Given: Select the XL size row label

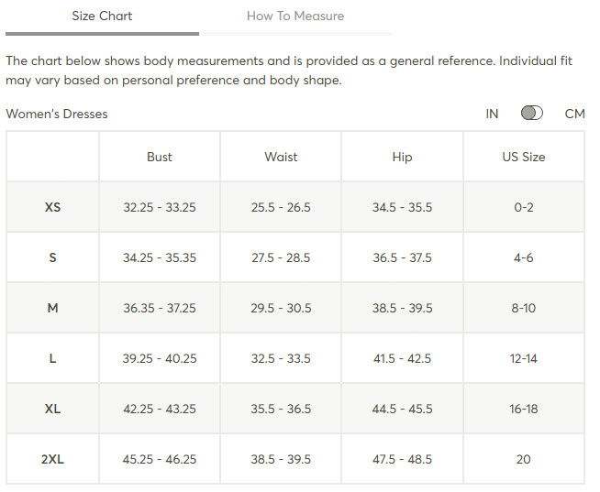Looking at the screenshot, I should 52,409.
